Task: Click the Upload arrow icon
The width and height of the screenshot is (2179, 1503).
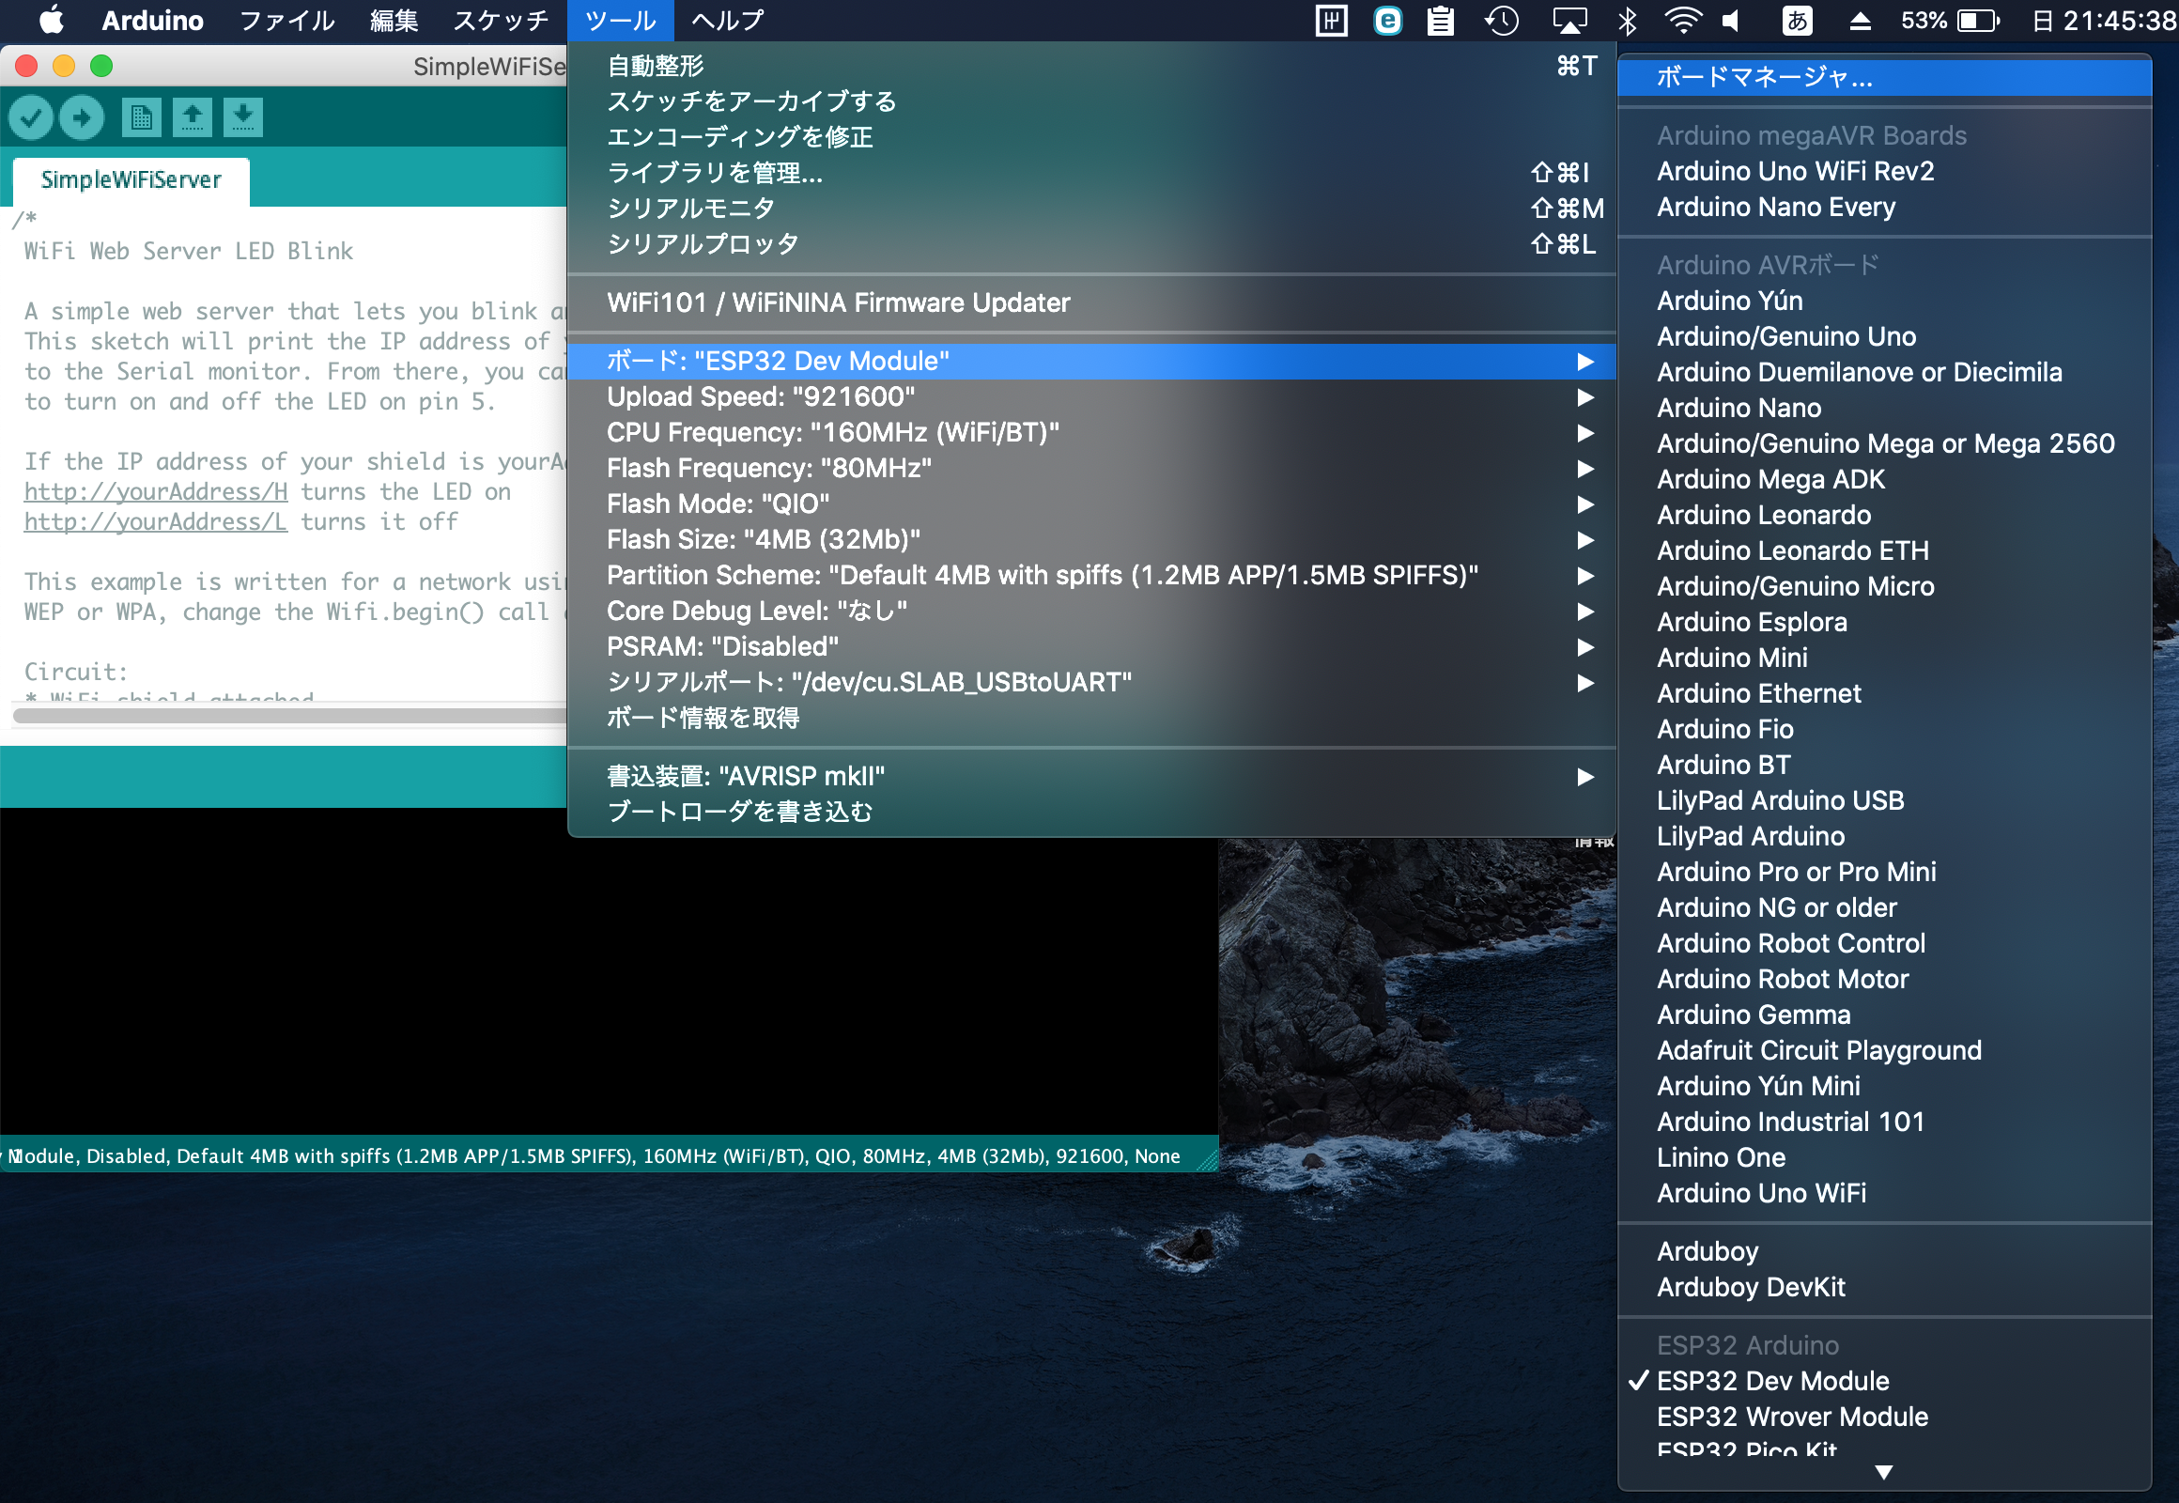Action: pos(82,117)
